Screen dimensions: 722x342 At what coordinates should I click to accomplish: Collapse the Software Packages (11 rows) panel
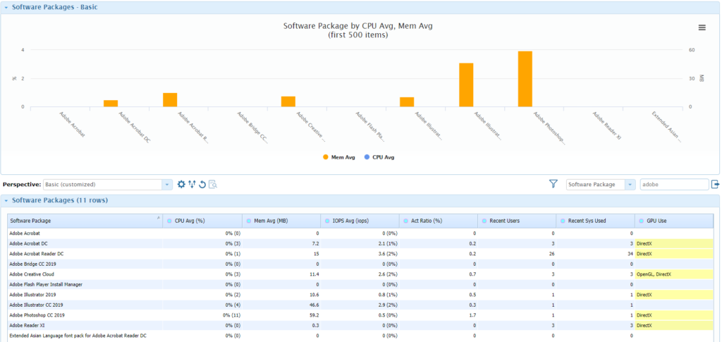coord(6,201)
